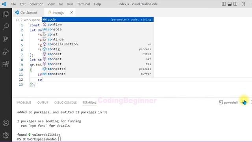Select the 'config' process suggestion
Screen dimensions: 252x142
point(98,49)
